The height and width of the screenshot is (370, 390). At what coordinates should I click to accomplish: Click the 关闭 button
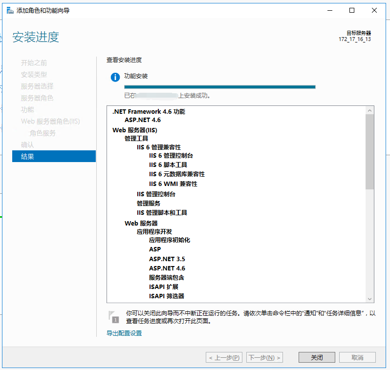317,357
